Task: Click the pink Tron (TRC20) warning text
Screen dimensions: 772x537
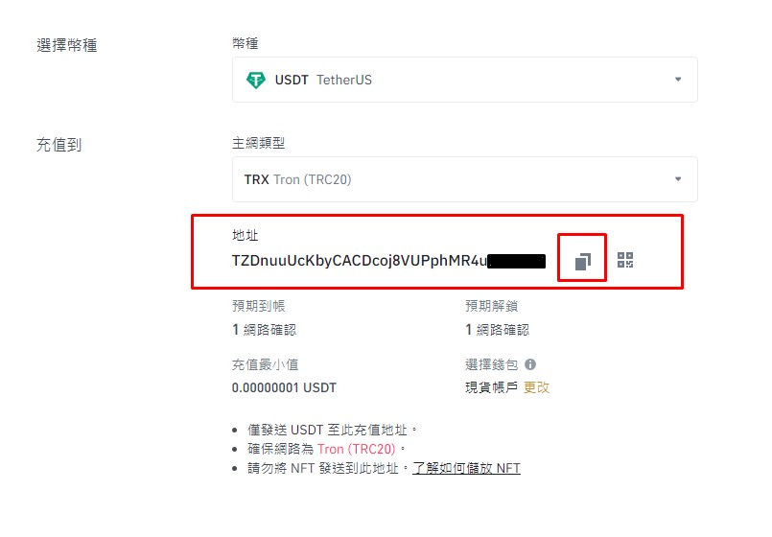Action: coord(357,449)
